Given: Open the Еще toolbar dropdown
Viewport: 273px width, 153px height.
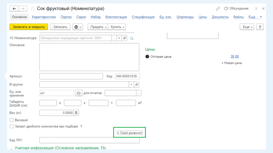Looking at the screenshot, I should [x=247, y=27].
